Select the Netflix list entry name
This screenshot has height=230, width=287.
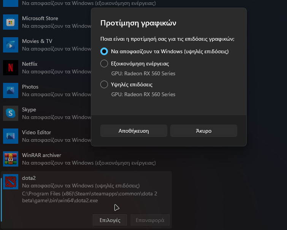tap(30, 64)
